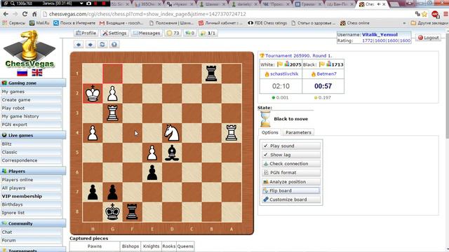Open player schastlivchik's profile
The height and width of the screenshot is (252, 449).
[284, 73]
